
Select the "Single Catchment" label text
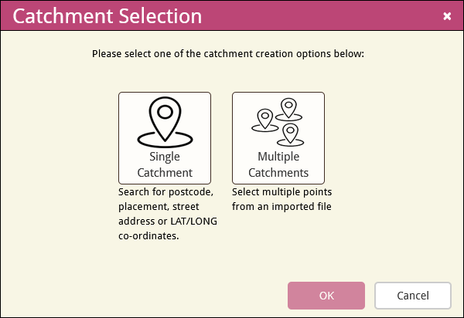click(x=165, y=164)
